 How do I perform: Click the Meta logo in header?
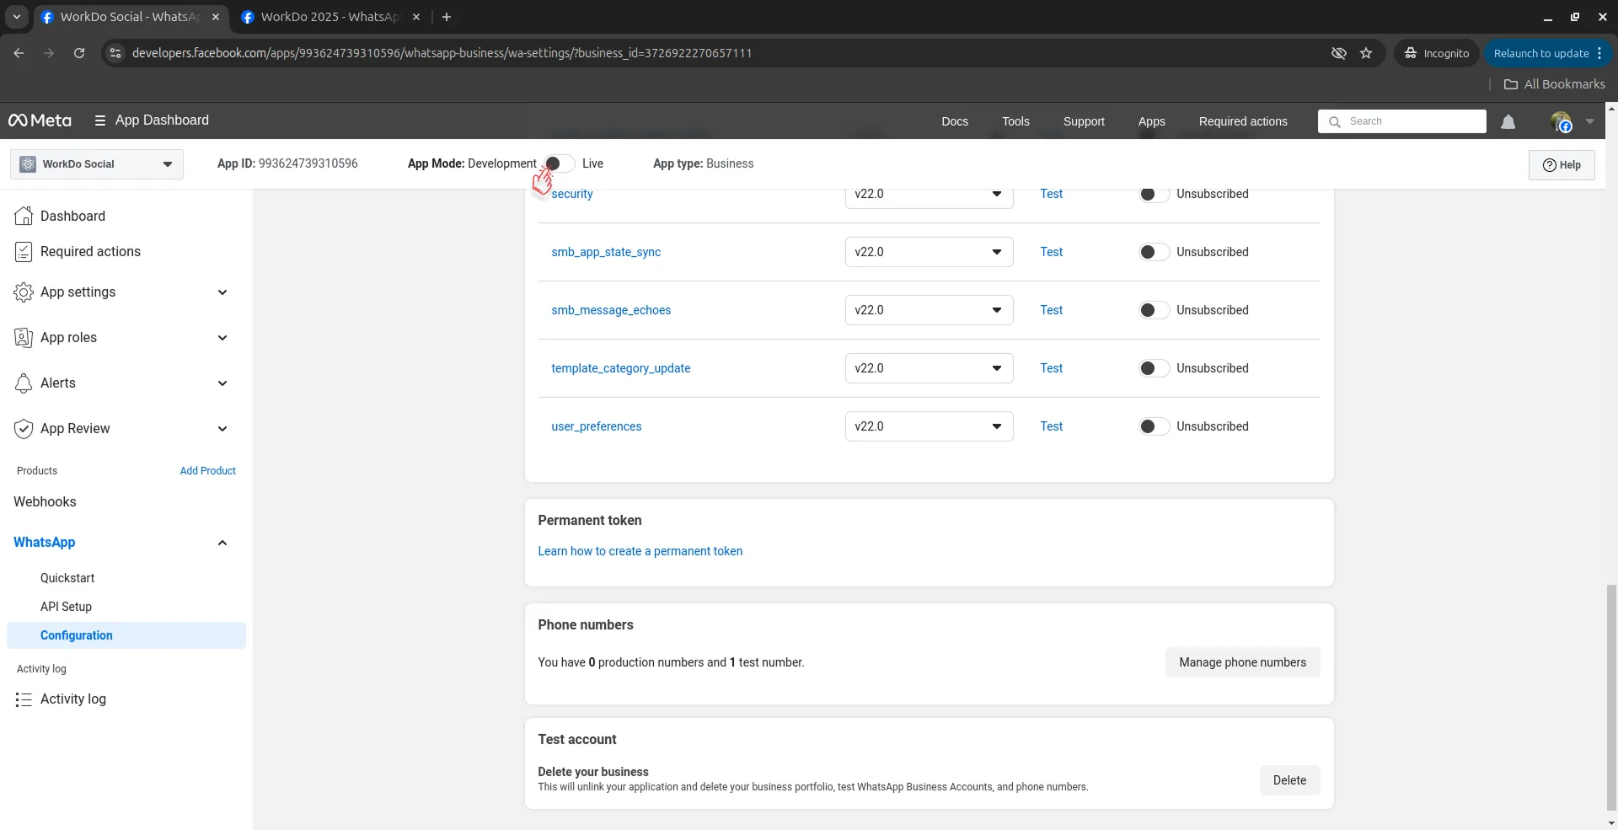pos(40,120)
